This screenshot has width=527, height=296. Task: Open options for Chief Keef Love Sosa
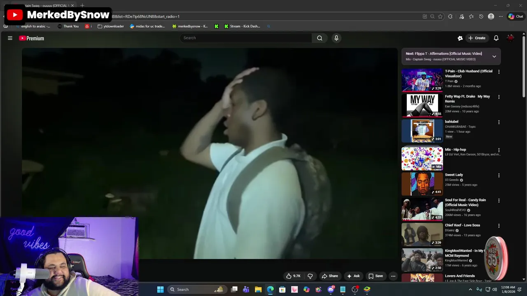click(x=499, y=226)
